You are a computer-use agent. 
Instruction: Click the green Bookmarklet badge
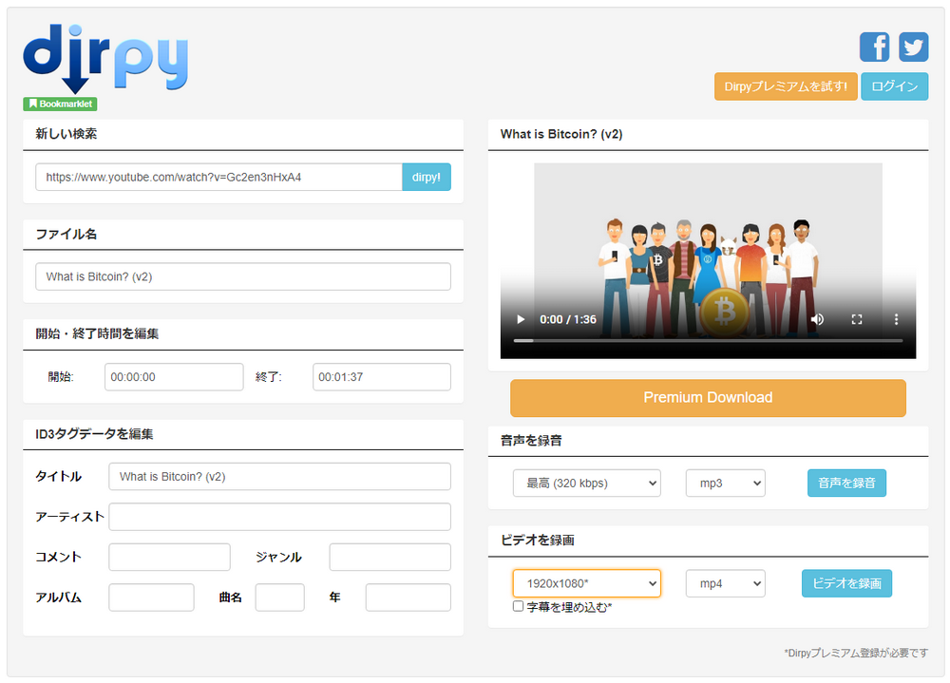point(60,104)
